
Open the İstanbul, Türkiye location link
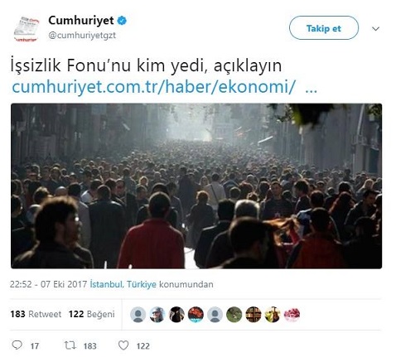click(123, 284)
